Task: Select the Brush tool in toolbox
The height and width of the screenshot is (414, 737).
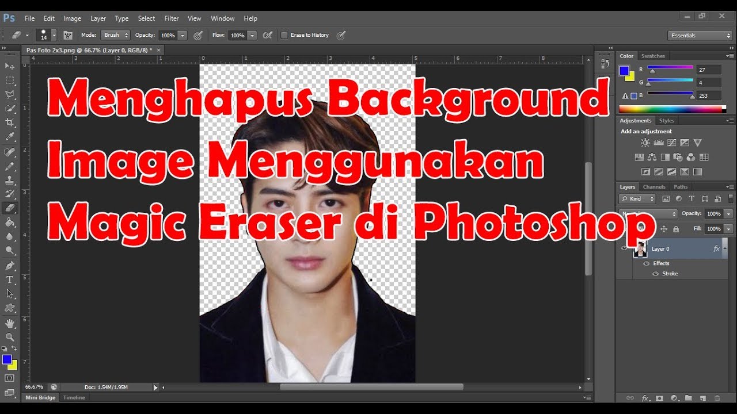Action: tap(10, 166)
